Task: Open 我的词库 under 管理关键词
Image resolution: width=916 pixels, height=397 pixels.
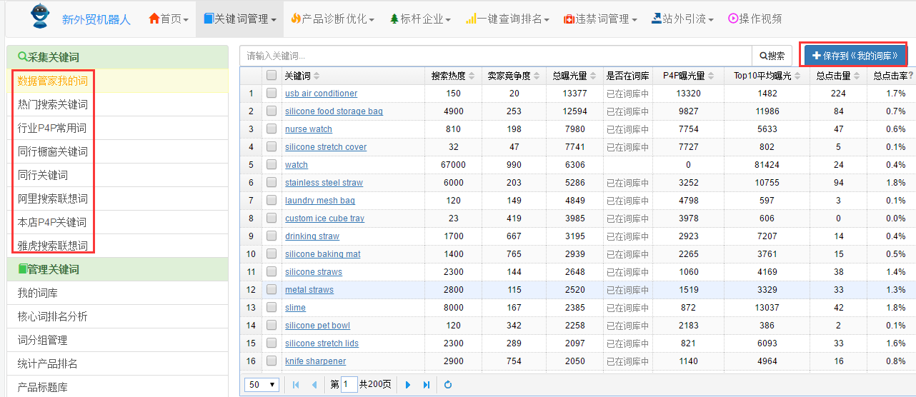Action: click(x=118, y=293)
